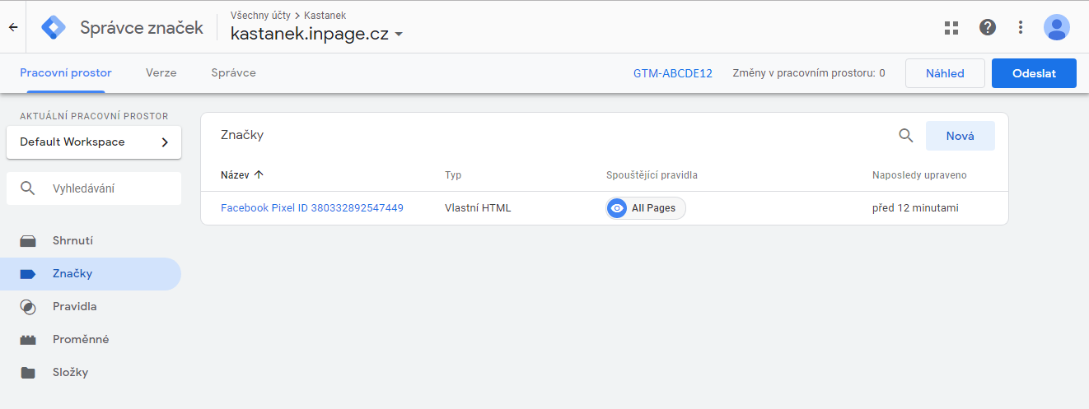Open the three-dot more options menu
1089x409 pixels.
pos(1021,27)
